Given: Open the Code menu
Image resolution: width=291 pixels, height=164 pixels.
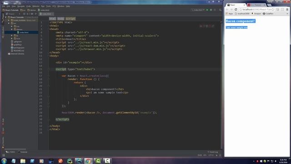Looking at the screenshot, I should point(29,6).
